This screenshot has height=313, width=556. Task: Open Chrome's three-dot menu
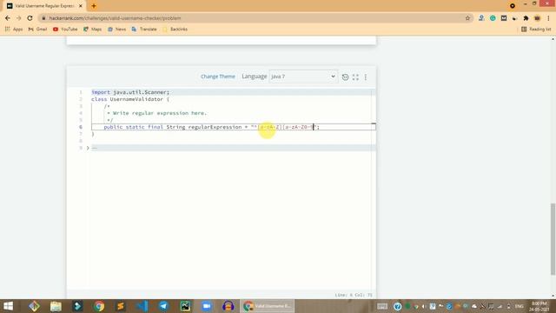point(548,18)
